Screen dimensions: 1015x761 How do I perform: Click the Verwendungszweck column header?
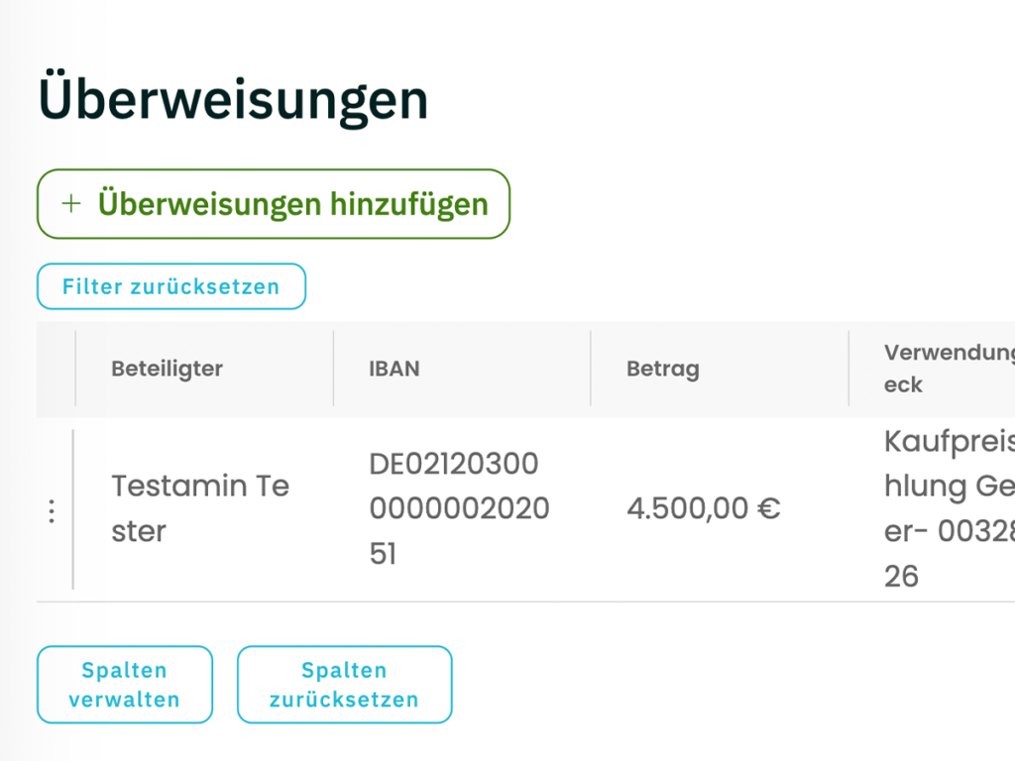pos(947,368)
